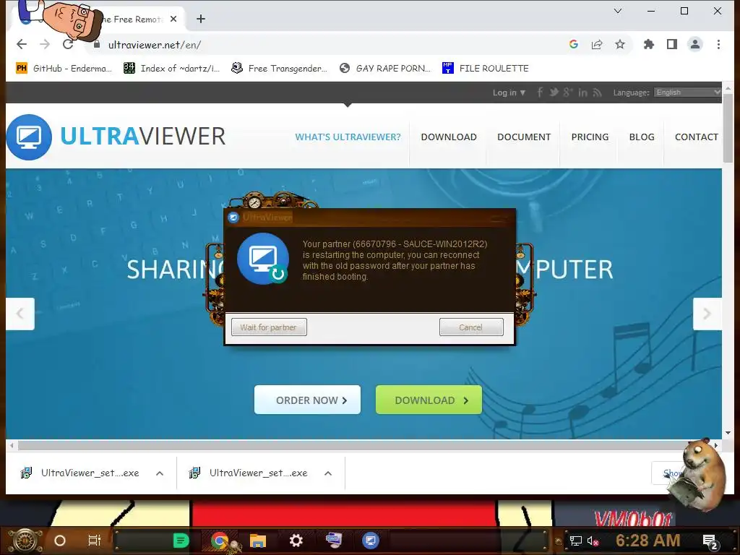Viewport: 740px width, 555px height.
Task: Click the page vertical scrollbar thumb
Action: click(728, 127)
